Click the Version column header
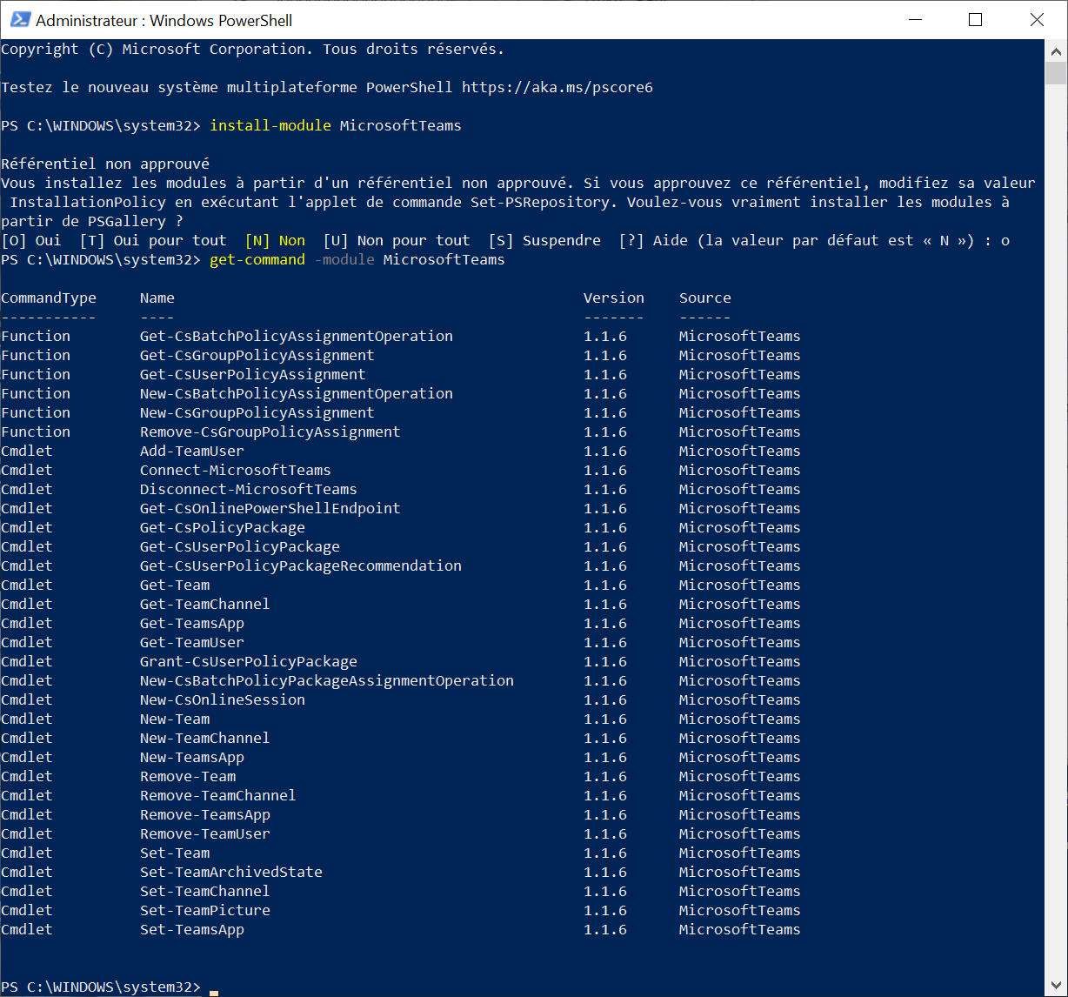 point(614,298)
